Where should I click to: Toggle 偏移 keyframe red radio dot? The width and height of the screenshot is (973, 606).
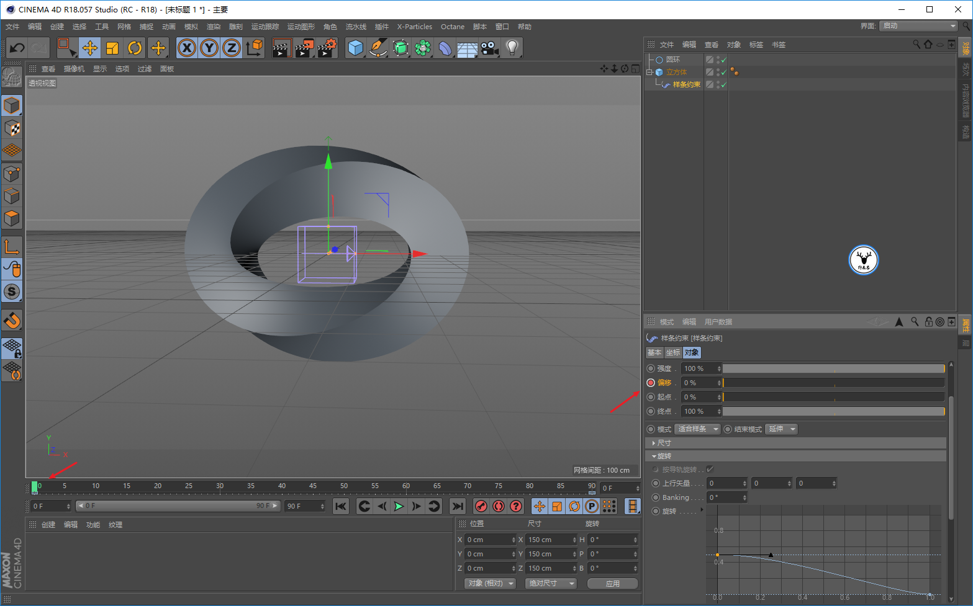pyautogui.click(x=651, y=383)
